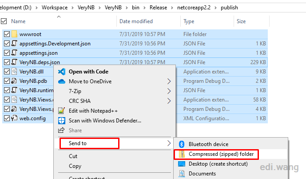306x179 pixels.
Task: Select the appsettings.json file row
Action: (135, 53)
